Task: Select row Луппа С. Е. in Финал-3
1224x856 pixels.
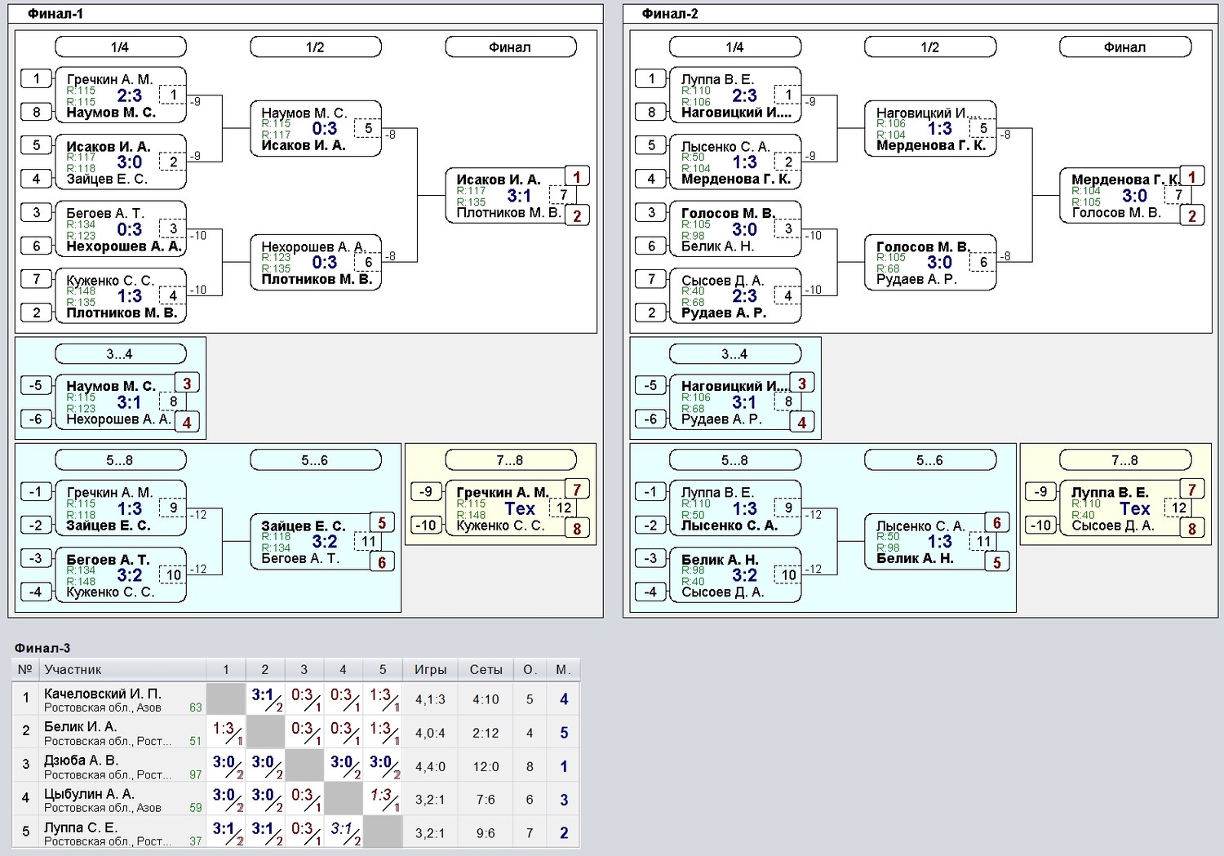Action: click(296, 832)
